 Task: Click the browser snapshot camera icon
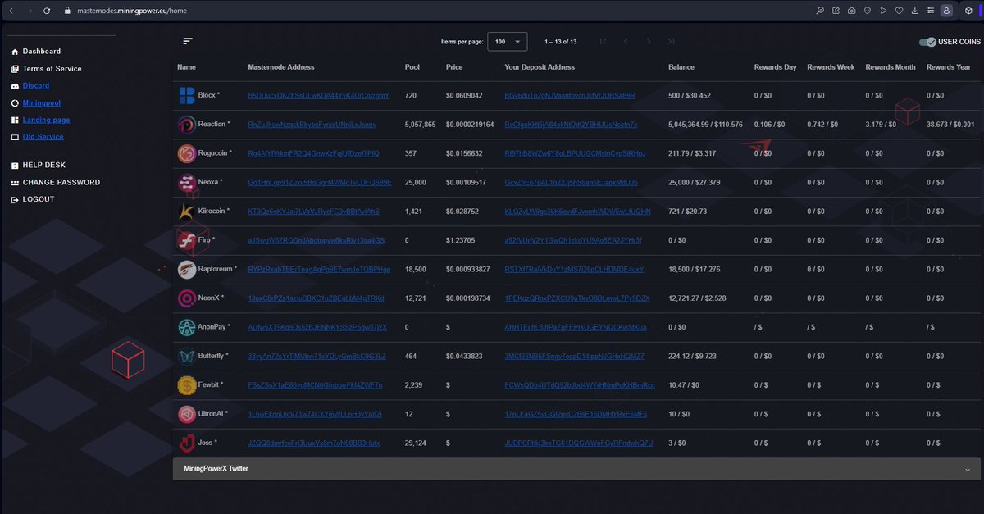(x=852, y=11)
